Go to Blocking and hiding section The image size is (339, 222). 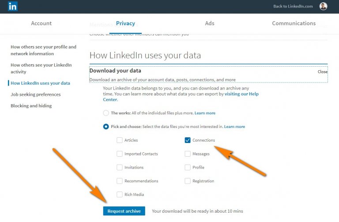coord(31,106)
